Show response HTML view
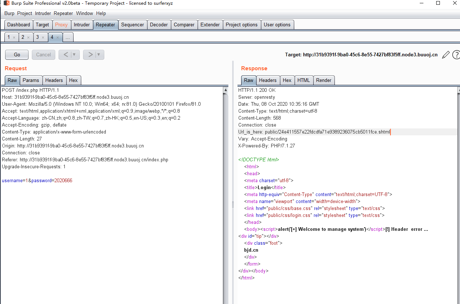 304,80
